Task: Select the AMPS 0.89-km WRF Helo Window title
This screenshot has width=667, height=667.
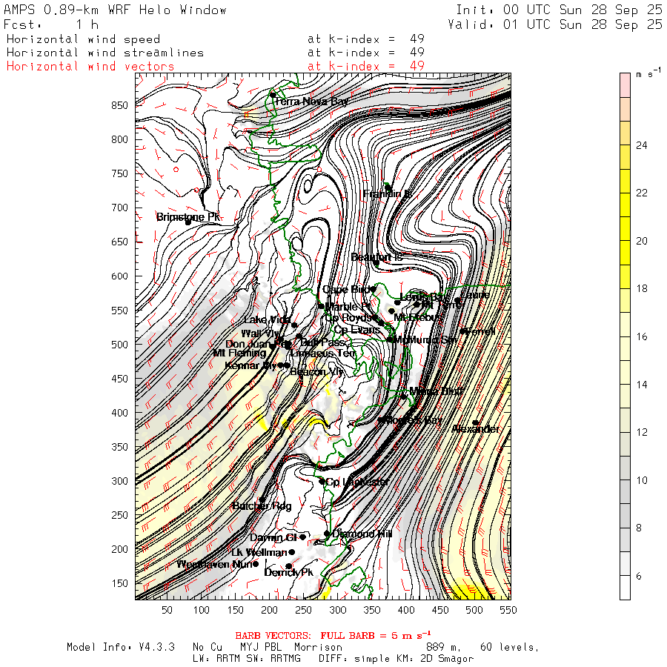Action: 115,10
